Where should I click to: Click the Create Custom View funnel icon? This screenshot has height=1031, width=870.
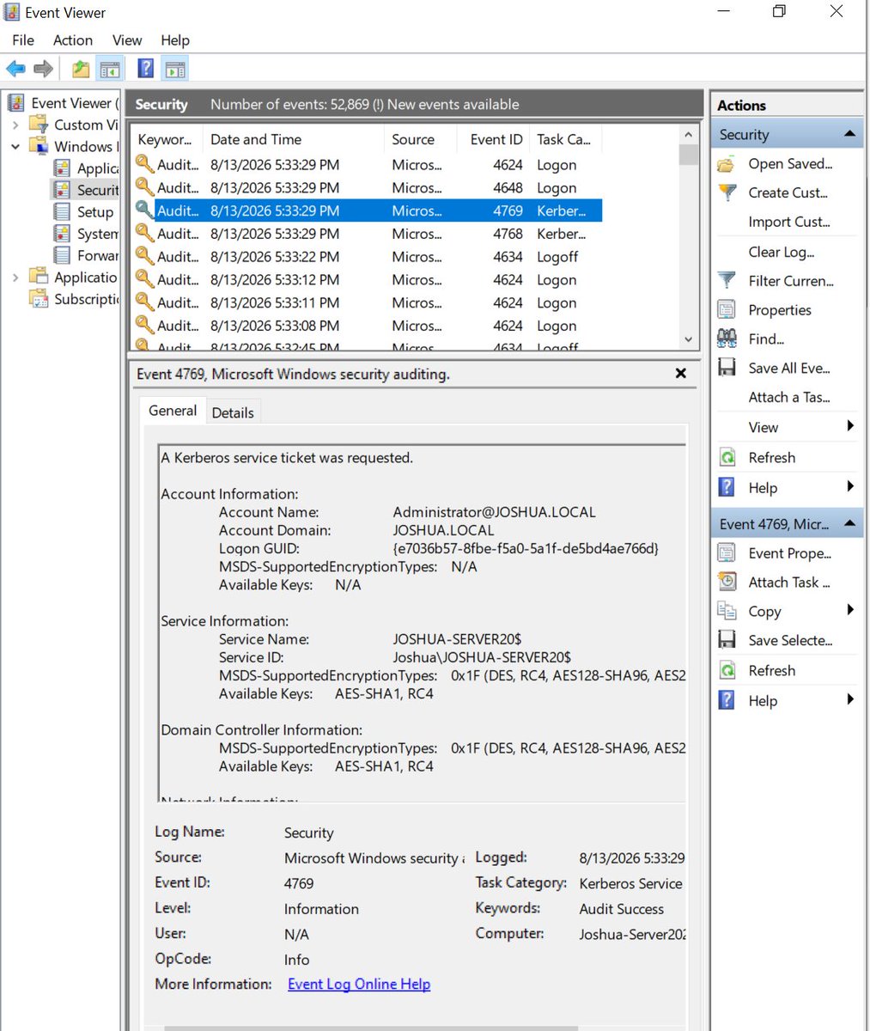coord(727,192)
